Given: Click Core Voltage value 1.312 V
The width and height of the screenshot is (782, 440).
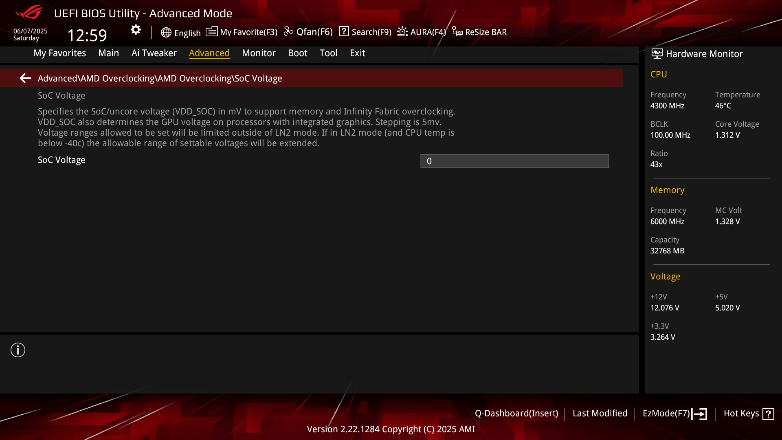Looking at the screenshot, I should click(x=727, y=135).
